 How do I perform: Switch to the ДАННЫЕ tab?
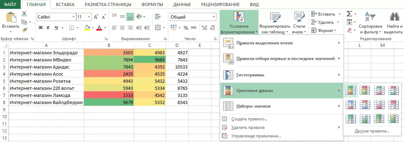click(182, 4)
